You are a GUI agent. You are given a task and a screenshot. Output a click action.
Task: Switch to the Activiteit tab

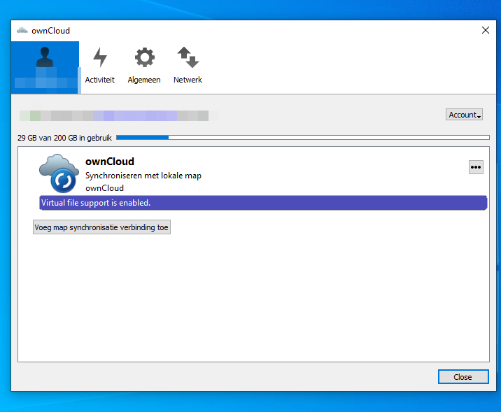(x=99, y=66)
